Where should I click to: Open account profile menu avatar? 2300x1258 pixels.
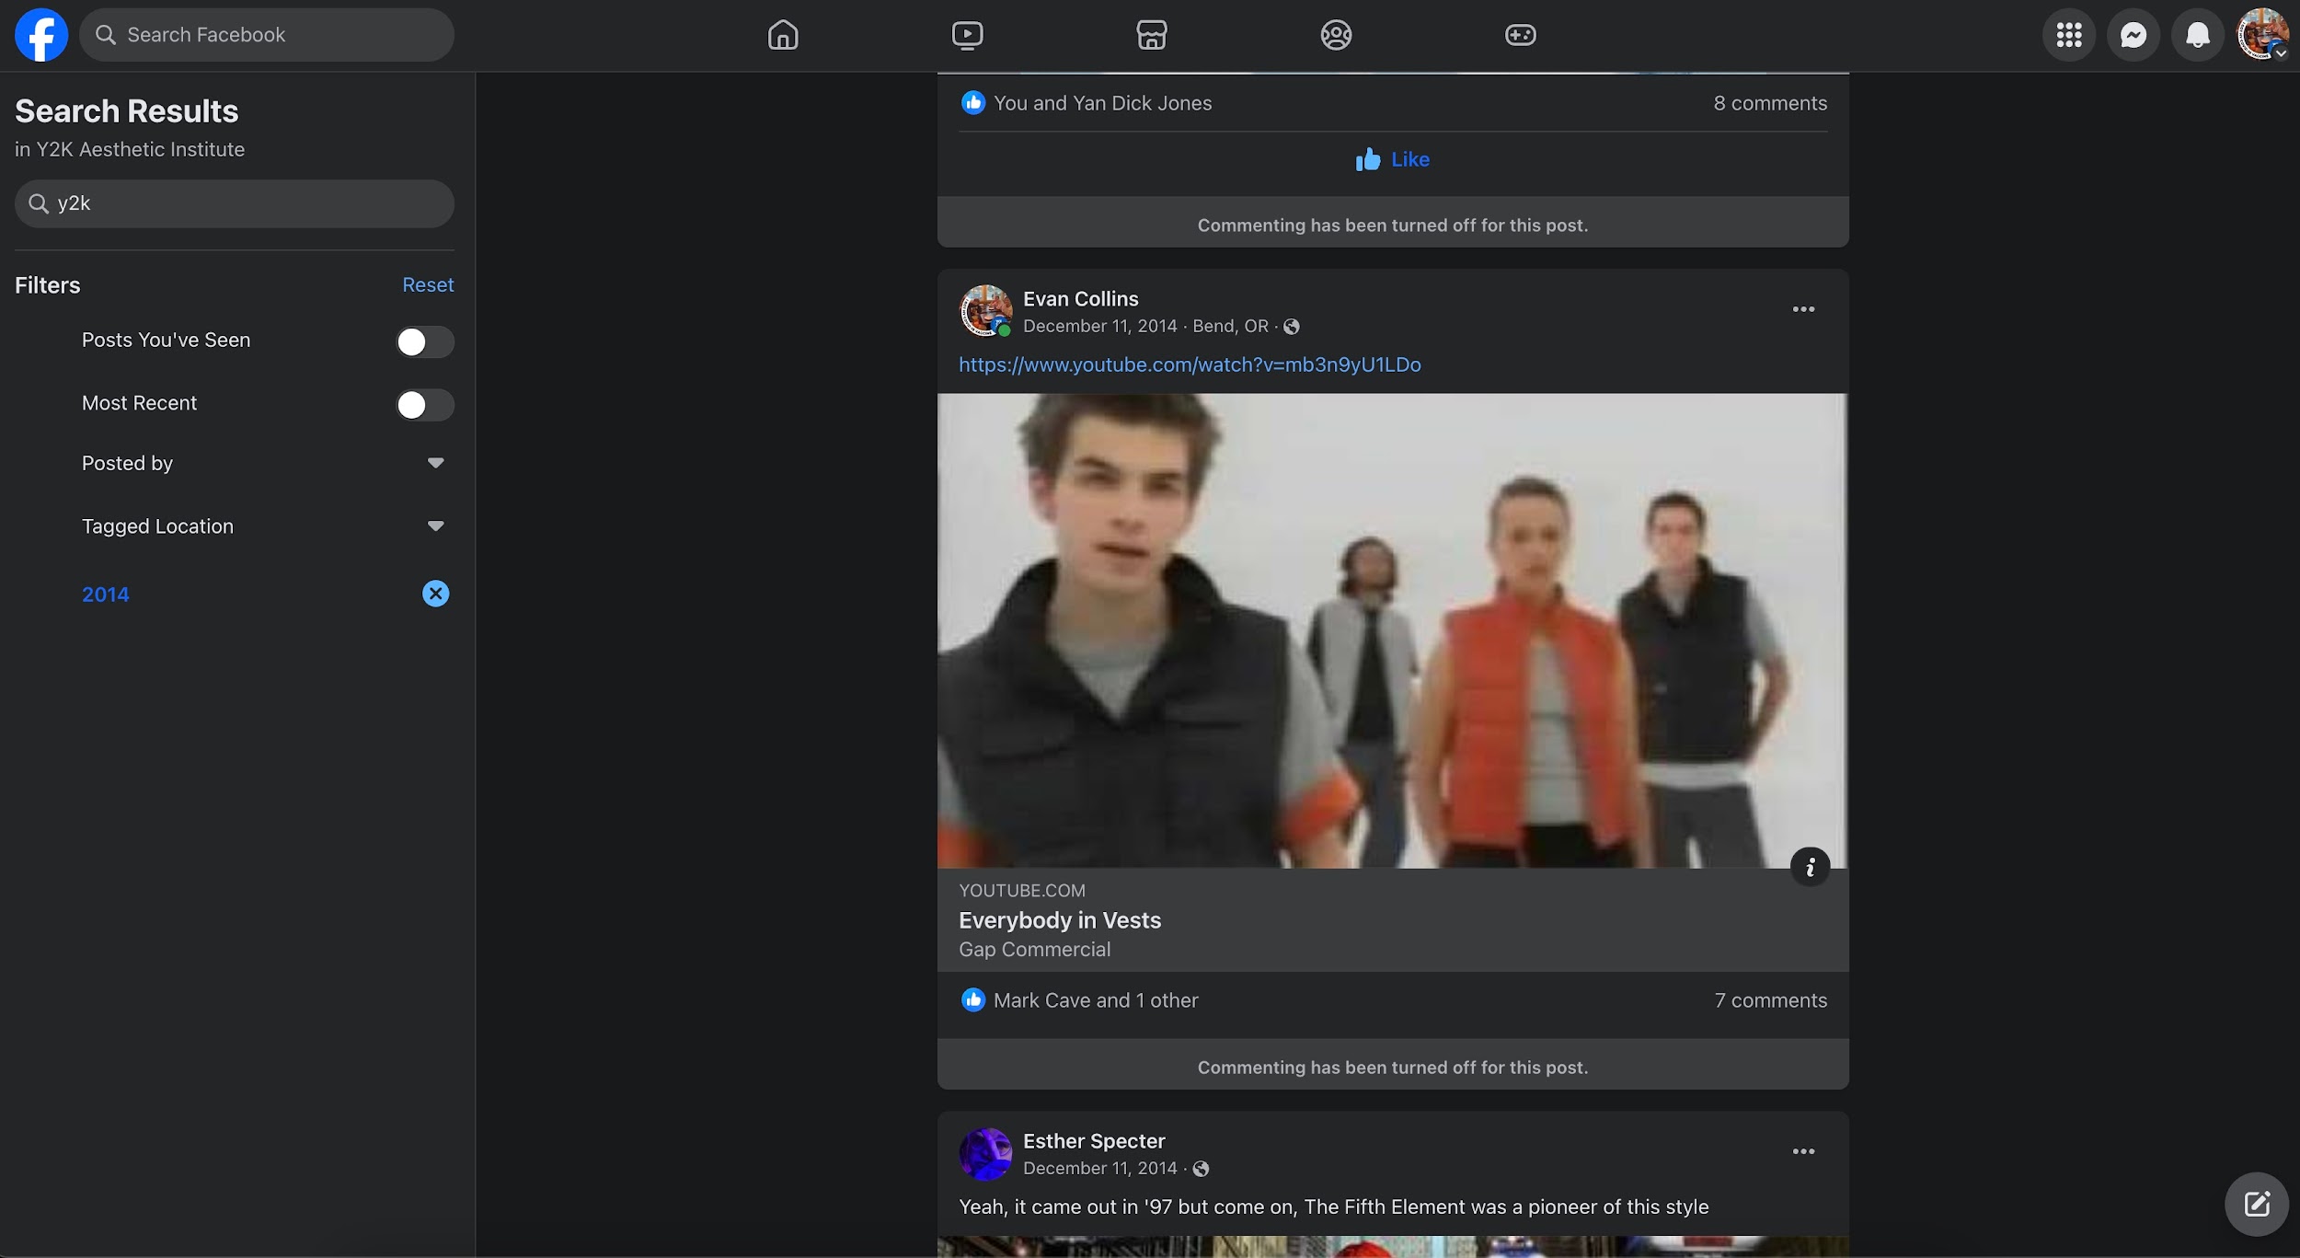click(x=2261, y=35)
